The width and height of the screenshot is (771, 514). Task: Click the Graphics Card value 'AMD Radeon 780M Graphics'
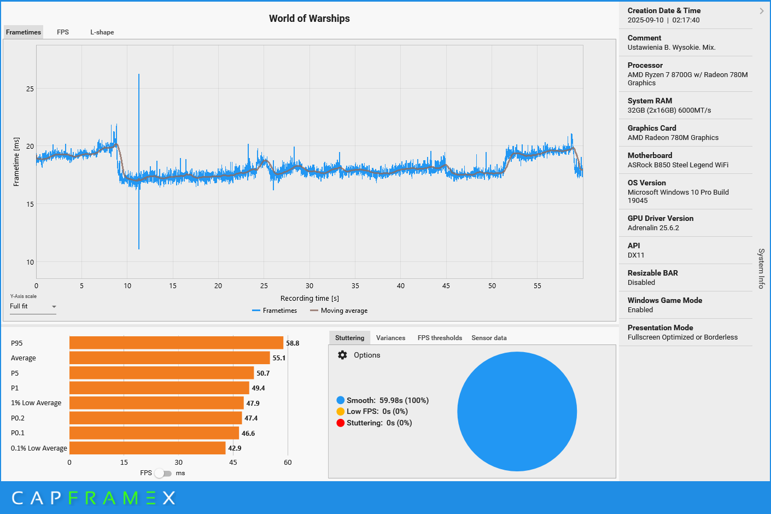673,138
